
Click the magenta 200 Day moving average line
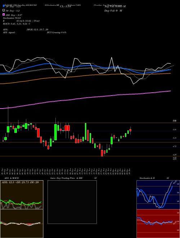[85, 98]
